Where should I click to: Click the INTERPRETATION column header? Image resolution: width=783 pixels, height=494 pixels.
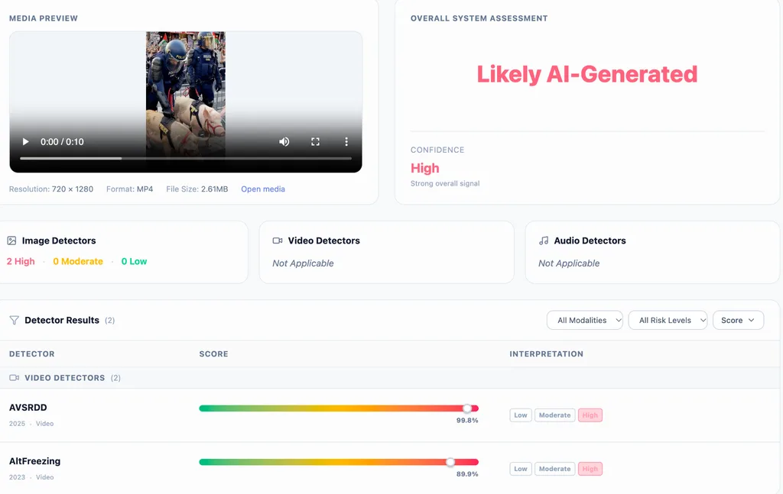click(x=546, y=354)
